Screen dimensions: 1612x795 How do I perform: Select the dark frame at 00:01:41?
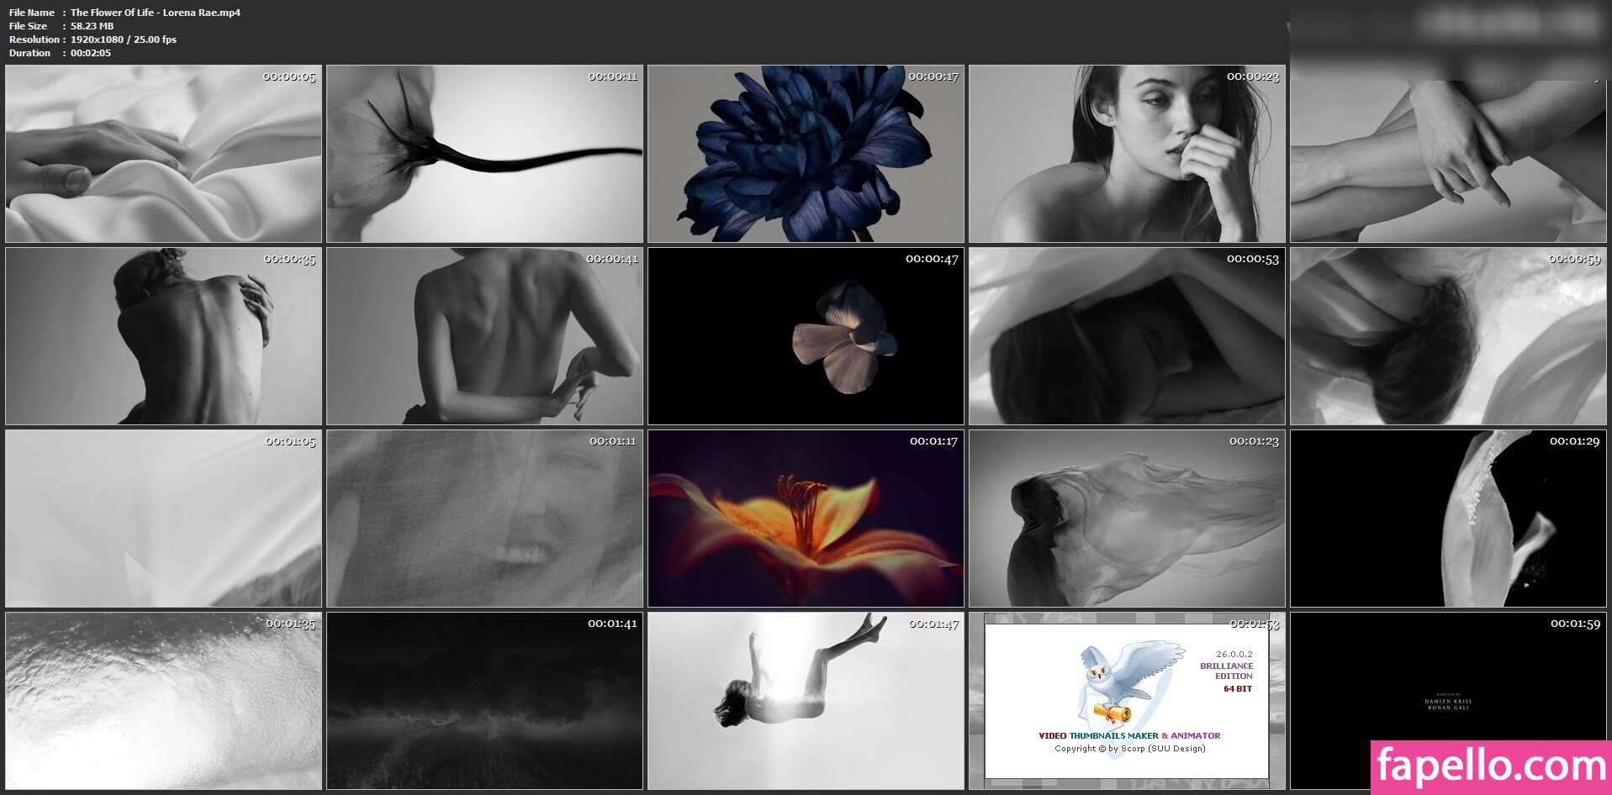(x=484, y=701)
